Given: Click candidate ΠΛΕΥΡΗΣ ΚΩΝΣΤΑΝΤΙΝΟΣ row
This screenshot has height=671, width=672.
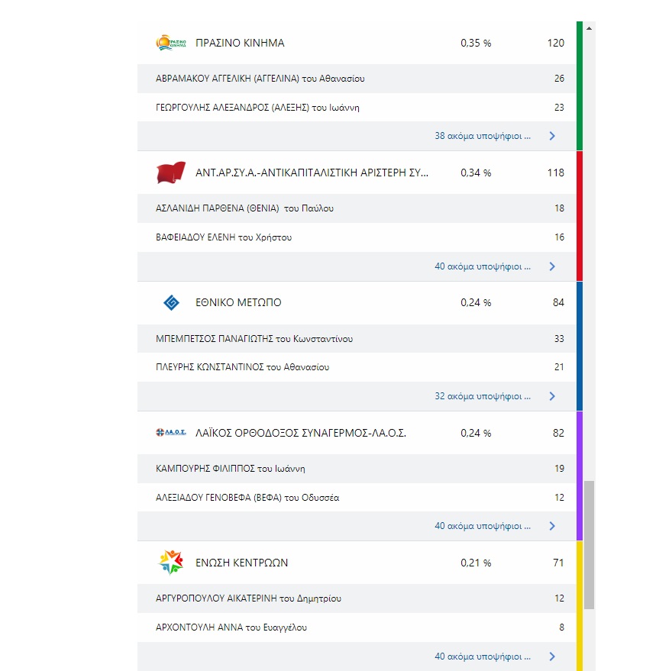Looking at the screenshot, I should pos(242,367).
